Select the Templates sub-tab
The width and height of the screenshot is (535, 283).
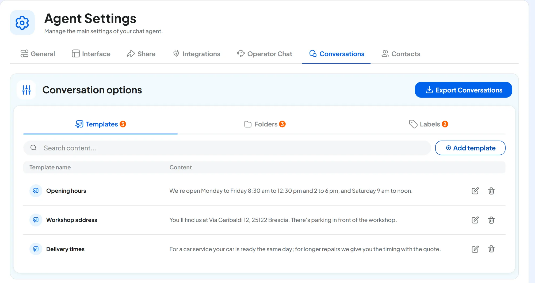pos(100,124)
